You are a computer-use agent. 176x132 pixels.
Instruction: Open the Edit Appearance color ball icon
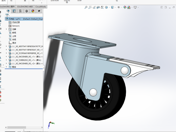pos(125,7)
